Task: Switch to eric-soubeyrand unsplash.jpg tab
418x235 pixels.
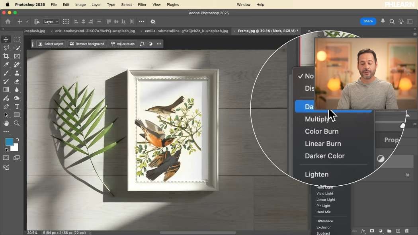Action: [95, 31]
